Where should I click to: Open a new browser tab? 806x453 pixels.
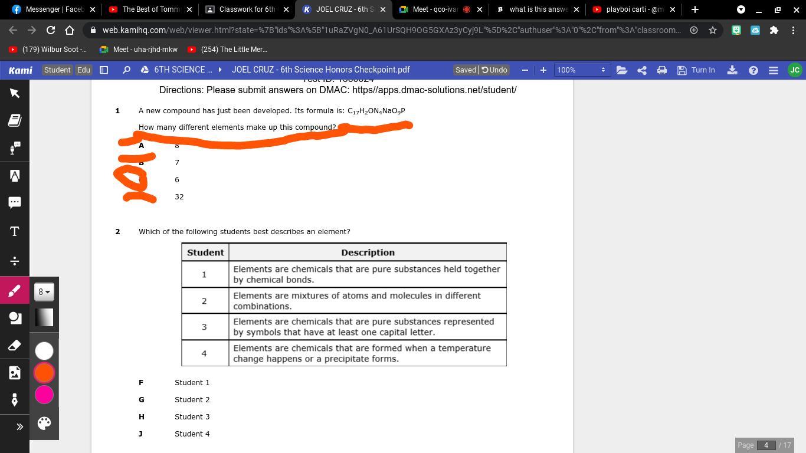pos(694,9)
